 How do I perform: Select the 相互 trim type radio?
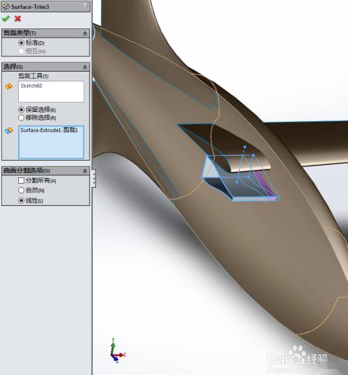pyautogui.click(x=22, y=51)
